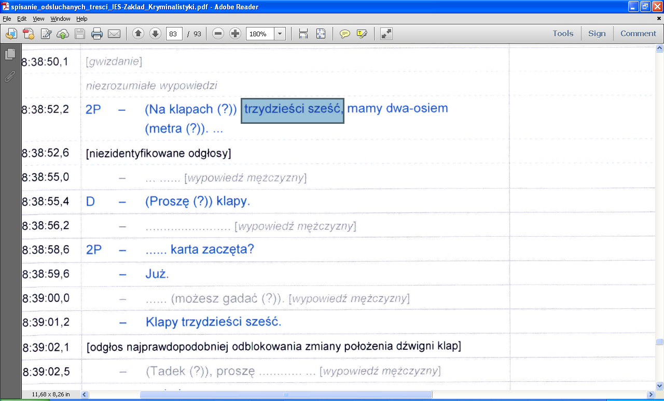Click text '(metra (?)). ...'
664x401 pixels.
184,129
